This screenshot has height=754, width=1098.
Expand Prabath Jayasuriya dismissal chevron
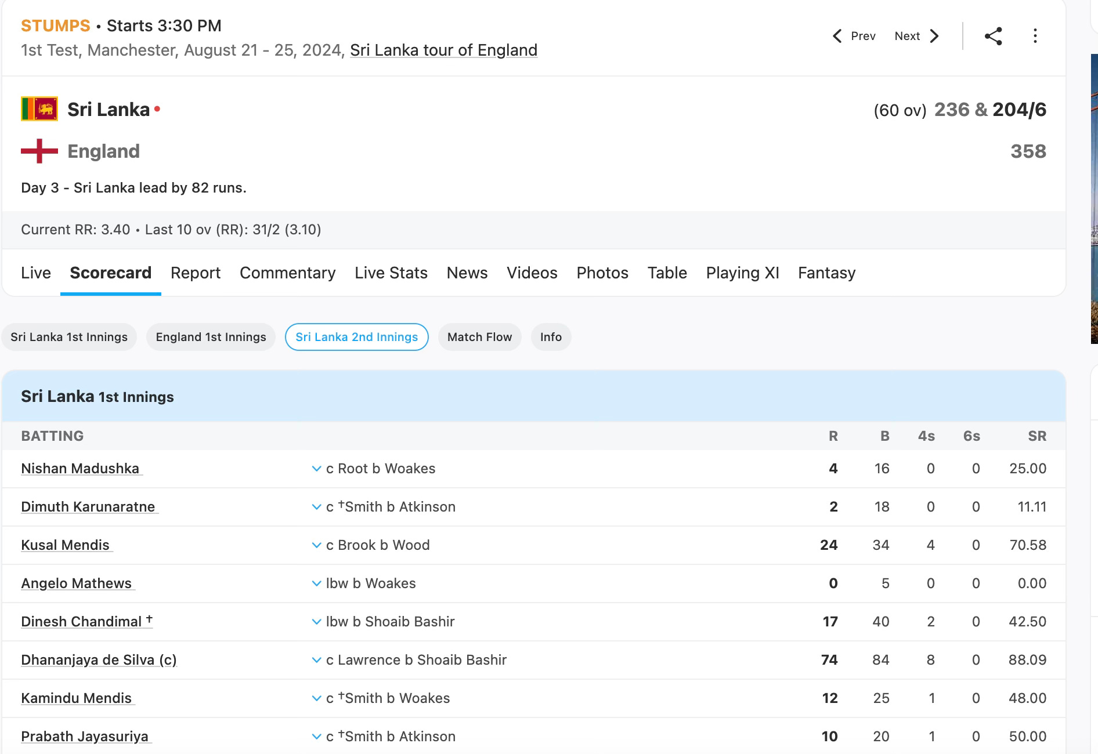coord(316,737)
